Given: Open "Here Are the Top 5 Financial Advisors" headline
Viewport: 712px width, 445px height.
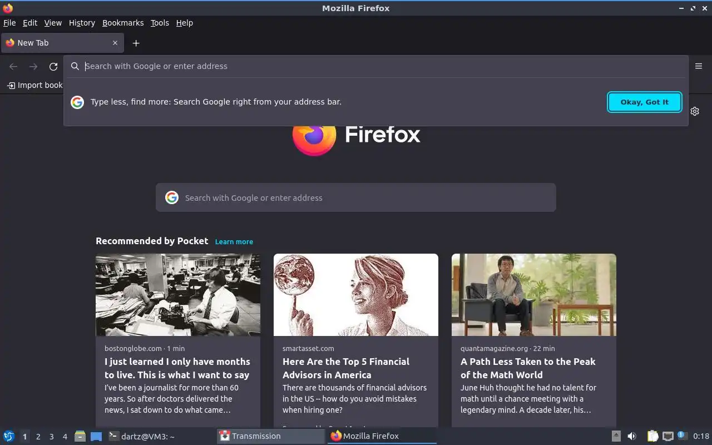Looking at the screenshot, I should tap(346, 368).
